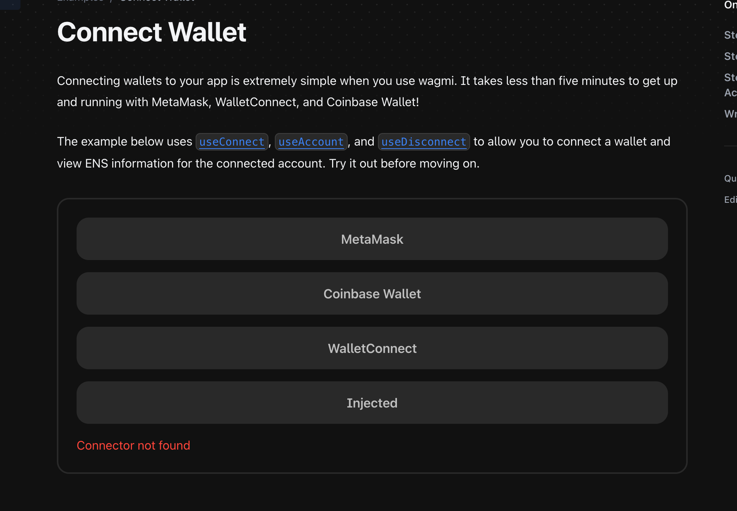Open the useAccount hook documentation
Viewport: 737px width, 511px height.
(311, 142)
